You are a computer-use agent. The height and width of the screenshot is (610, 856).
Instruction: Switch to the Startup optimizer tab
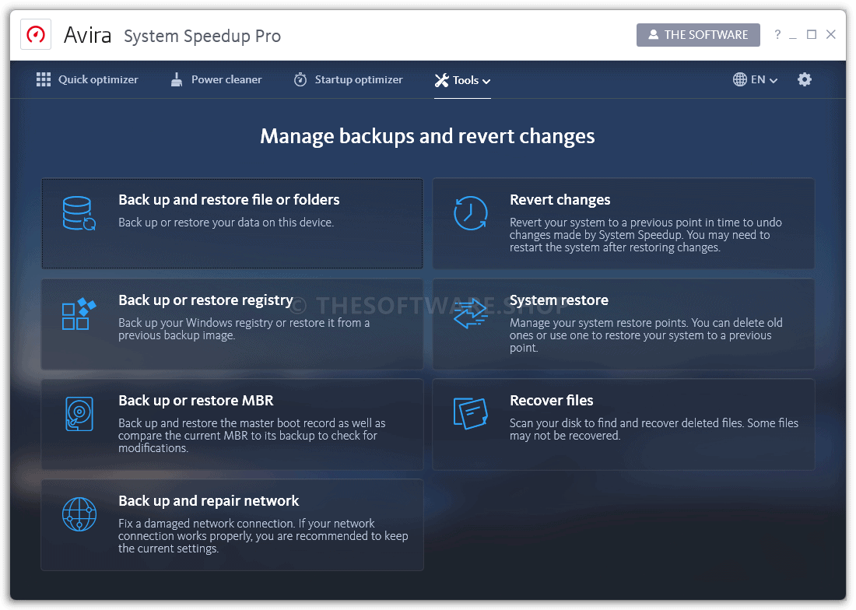click(349, 79)
